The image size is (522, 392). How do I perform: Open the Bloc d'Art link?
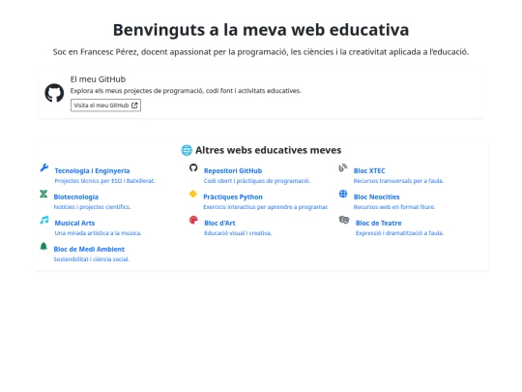[x=219, y=223]
